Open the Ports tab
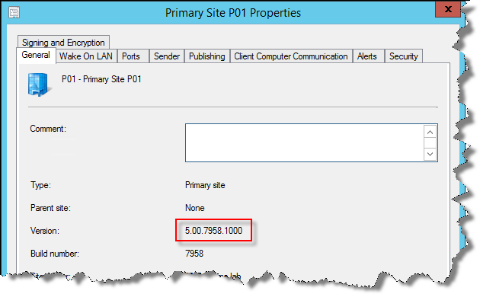Image resolution: width=480 pixels, height=294 pixels. click(131, 56)
